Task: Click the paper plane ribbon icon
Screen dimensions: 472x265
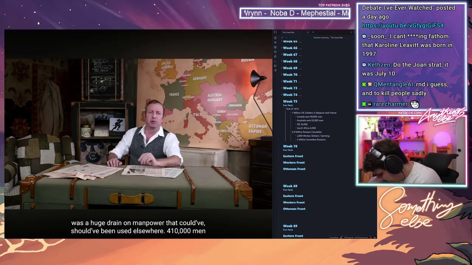Action: [275, 70]
